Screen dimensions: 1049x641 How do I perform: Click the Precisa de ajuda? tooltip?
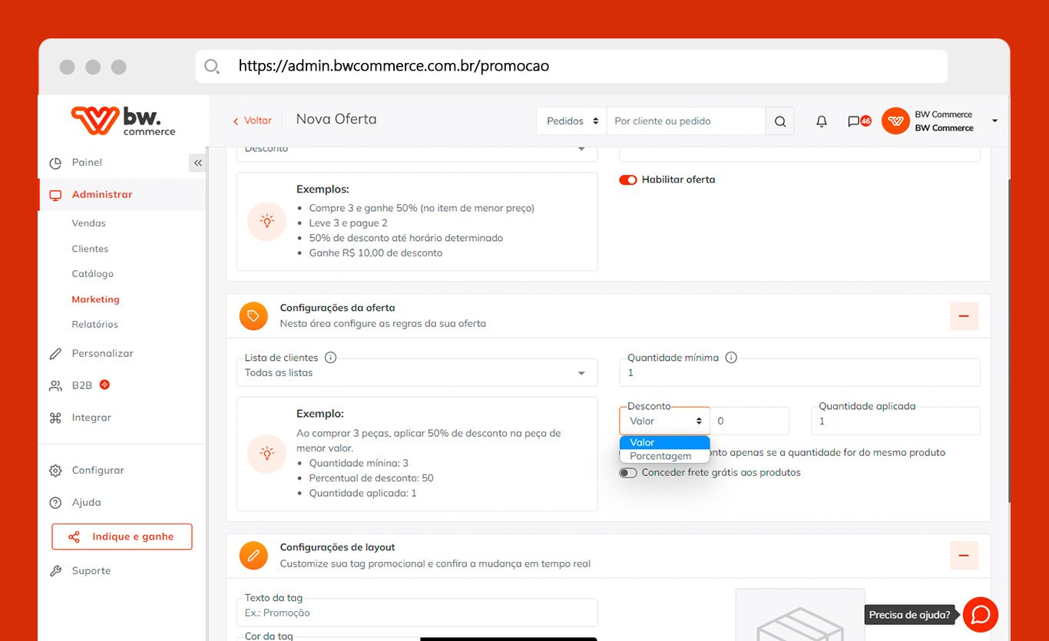click(x=910, y=615)
